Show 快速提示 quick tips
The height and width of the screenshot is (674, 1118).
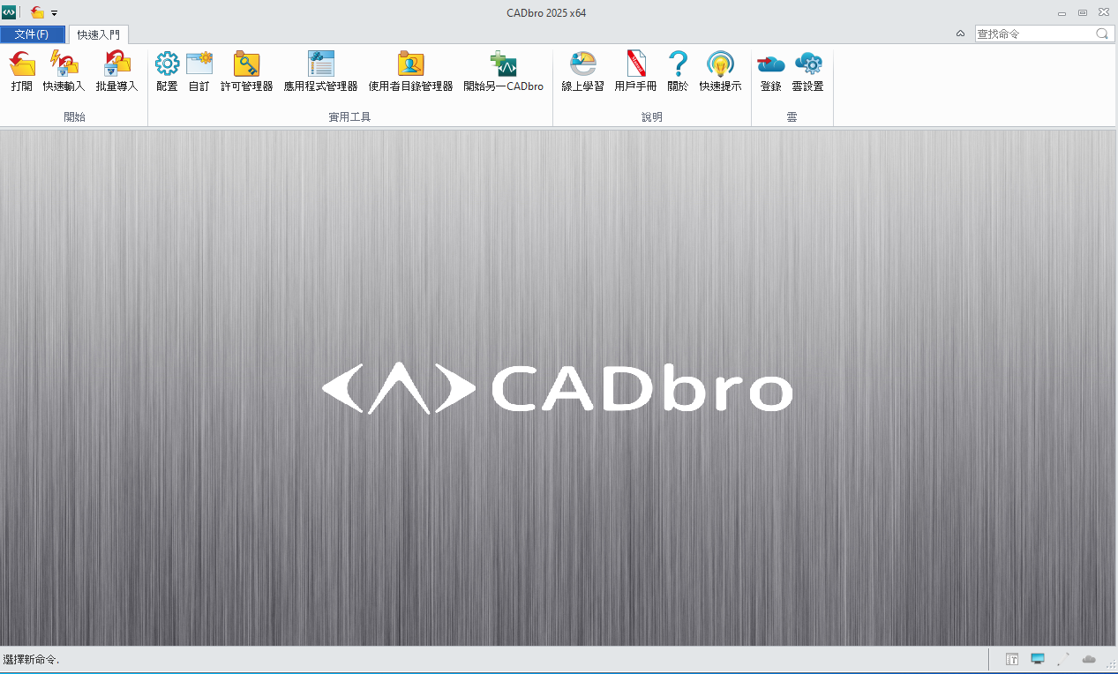pyautogui.click(x=720, y=71)
